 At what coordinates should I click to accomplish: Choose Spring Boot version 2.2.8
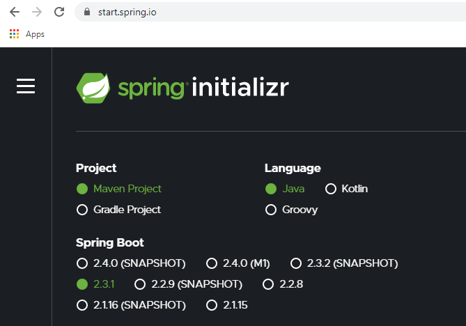click(x=283, y=284)
